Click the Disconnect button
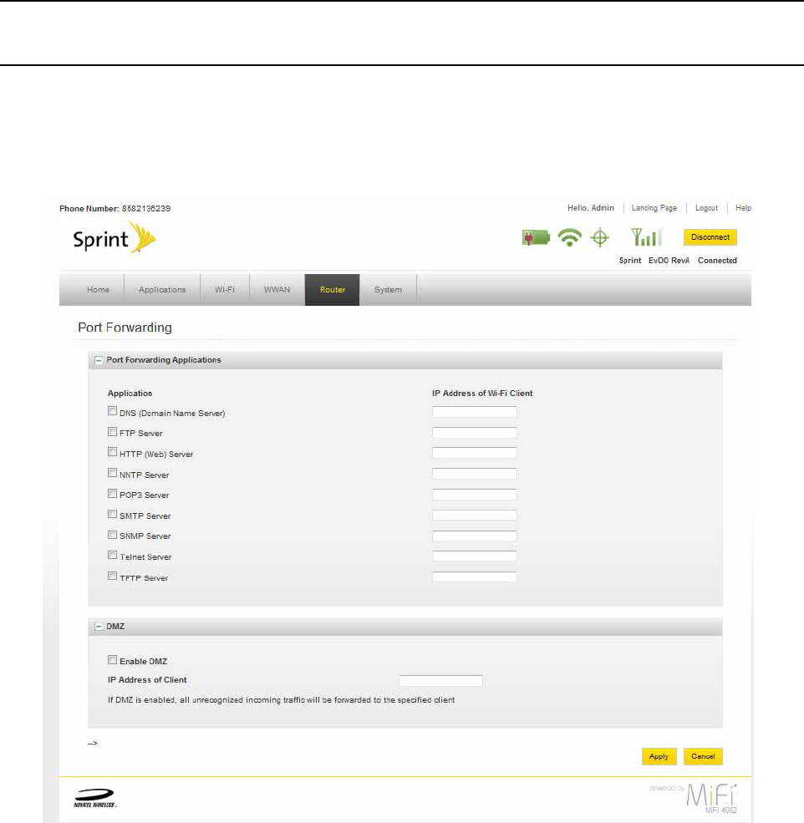This screenshot has height=823, width=804. (x=710, y=237)
